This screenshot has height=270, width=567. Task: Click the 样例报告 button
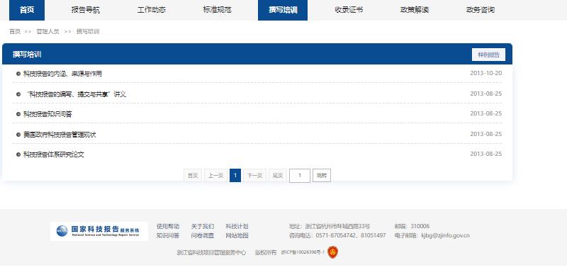coord(488,55)
